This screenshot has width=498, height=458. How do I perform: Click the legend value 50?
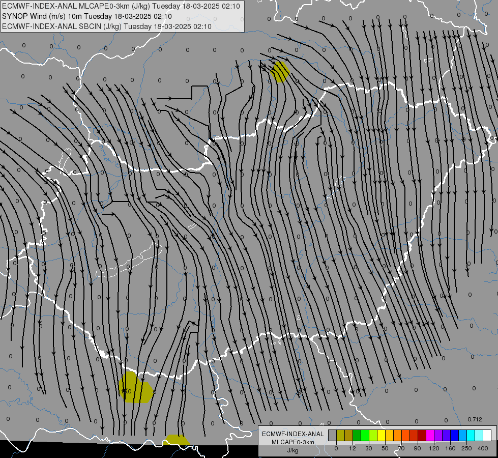pyautogui.click(x=385, y=448)
